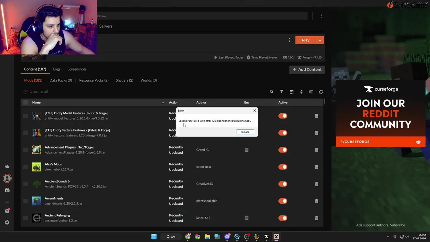Disable Alex's Mobs mod switch
The height and width of the screenshot is (242, 430).
click(283, 167)
